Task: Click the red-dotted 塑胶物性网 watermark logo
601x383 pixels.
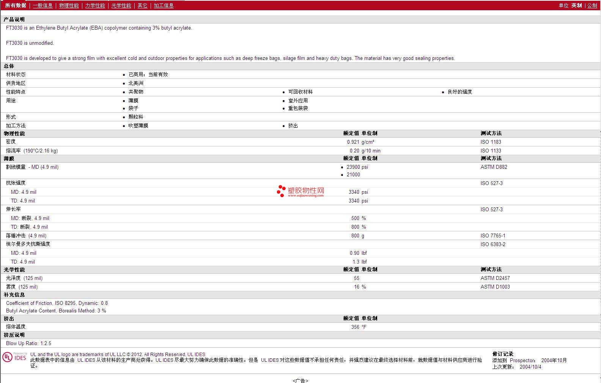Action: (300, 191)
